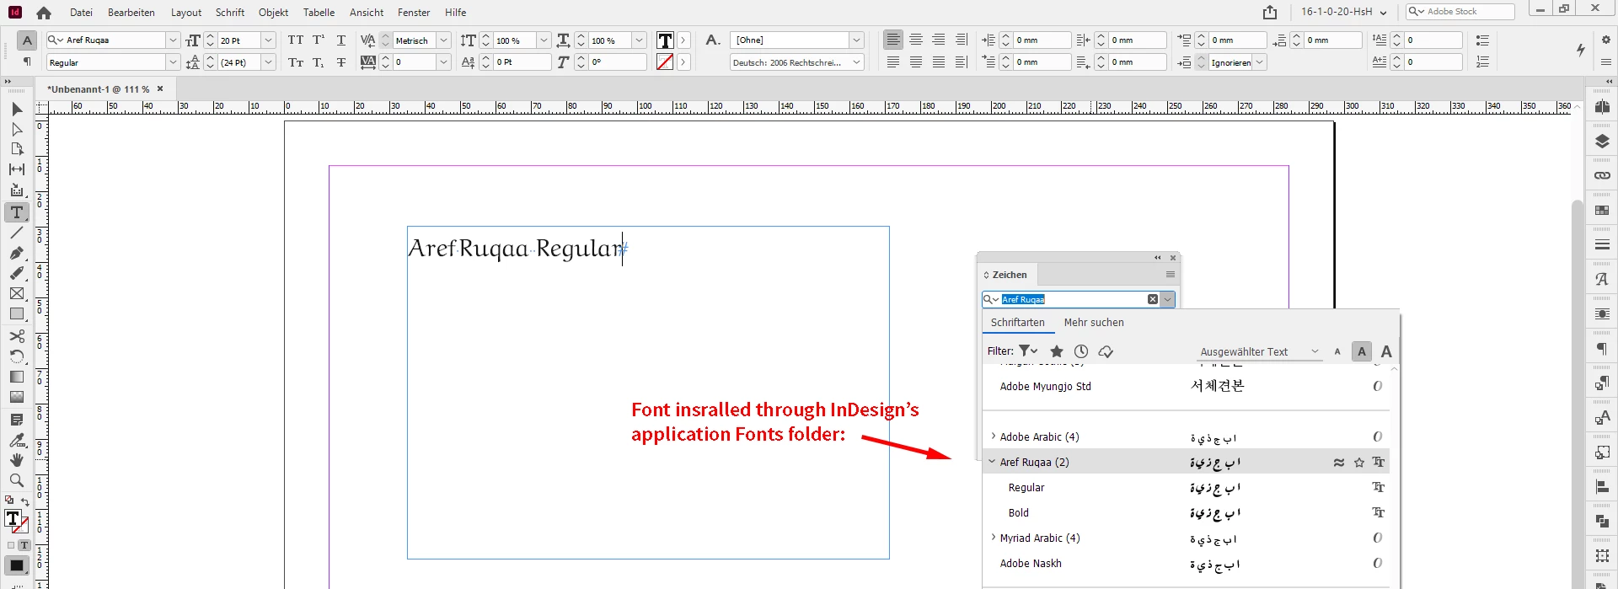This screenshot has height=589, width=1618.
Task: Select the Selection (black arrow) tool
Action: pyautogui.click(x=17, y=109)
